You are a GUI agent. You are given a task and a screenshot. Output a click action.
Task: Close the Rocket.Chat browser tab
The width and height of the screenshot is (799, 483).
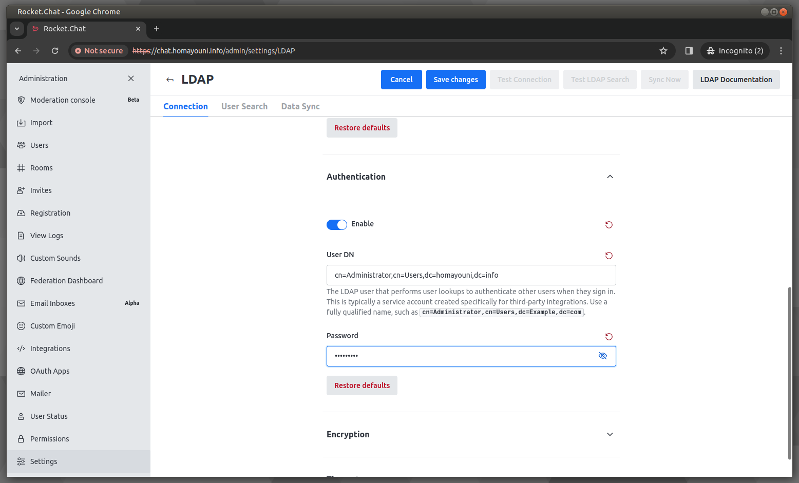[x=138, y=29]
